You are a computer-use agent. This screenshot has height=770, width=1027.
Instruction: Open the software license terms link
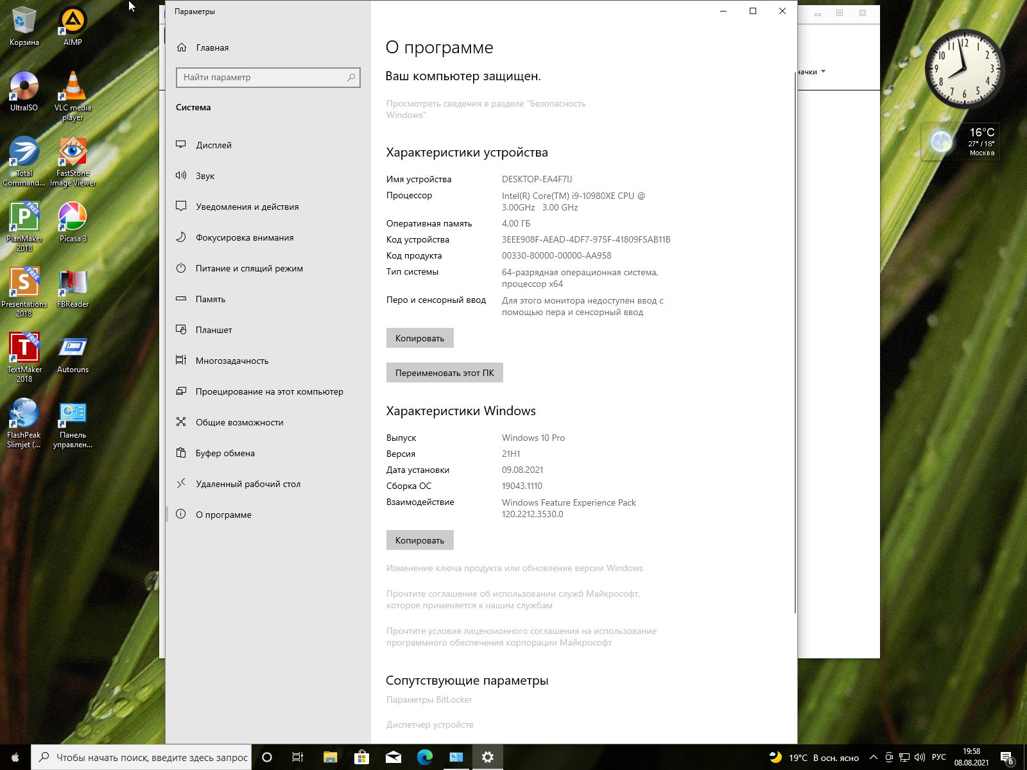point(521,637)
